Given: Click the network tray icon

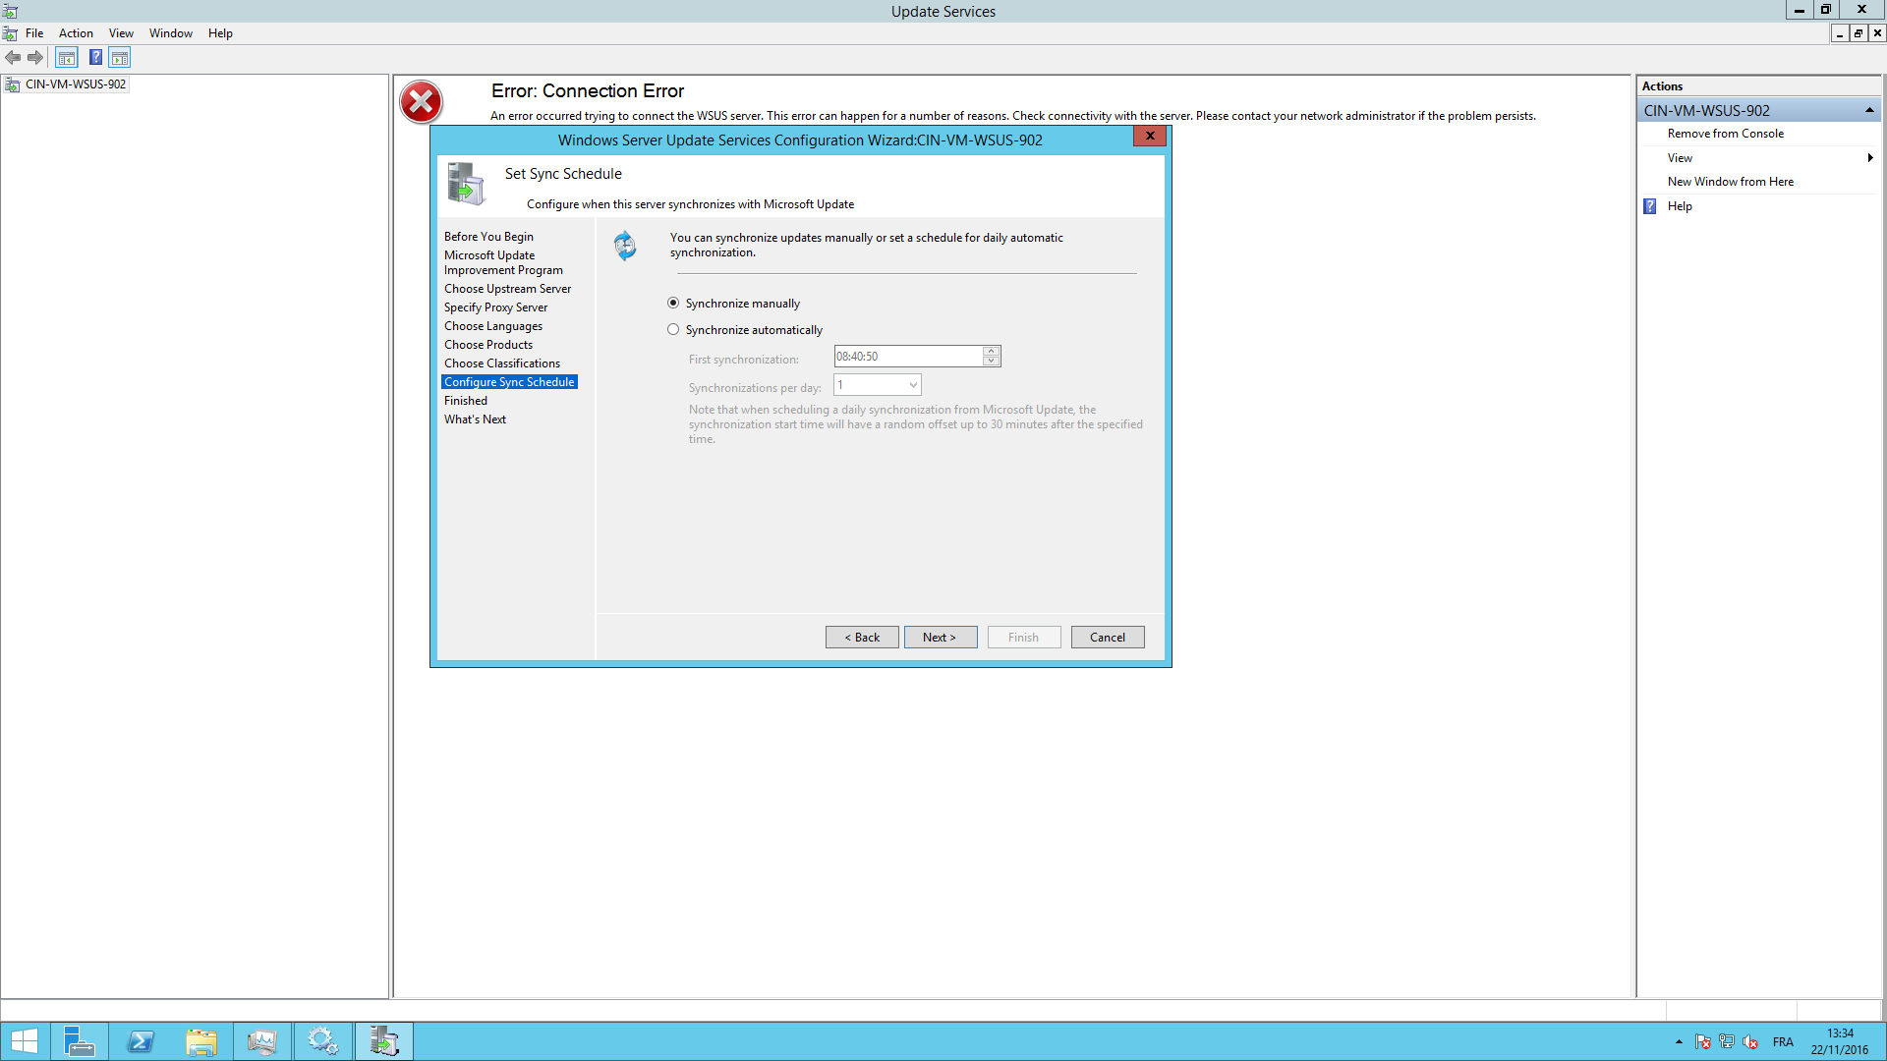Looking at the screenshot, I should click(x=1727, y=1042).
